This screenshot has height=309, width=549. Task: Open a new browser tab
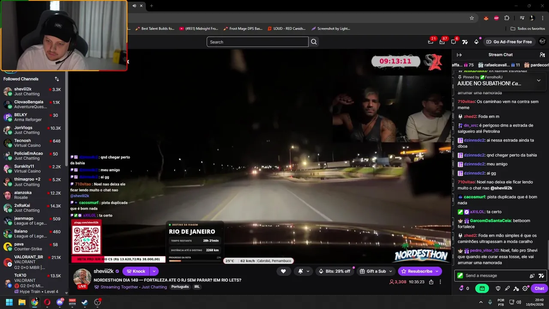click(x=151, y=6)
